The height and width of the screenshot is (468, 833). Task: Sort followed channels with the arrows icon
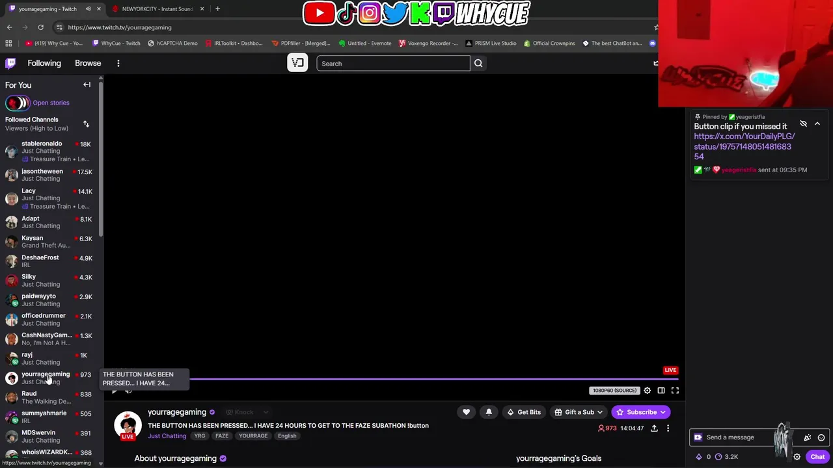click(86, 123)
